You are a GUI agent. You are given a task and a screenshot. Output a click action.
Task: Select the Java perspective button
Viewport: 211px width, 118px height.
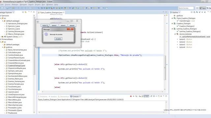coord(203,8)
